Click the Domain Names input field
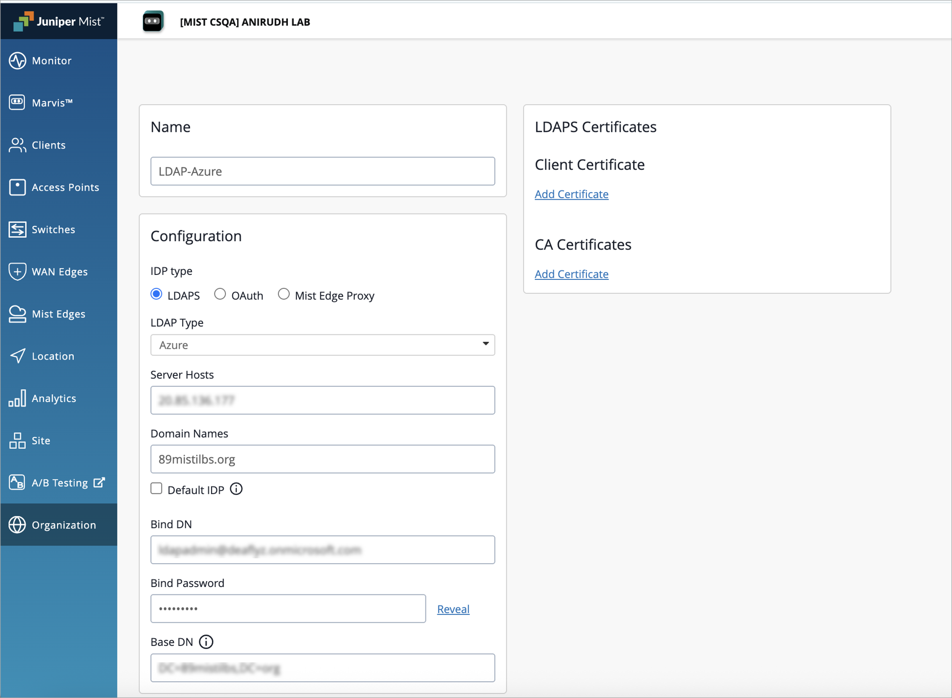The width and height of the screenshot is (952, 698). coord(322,459)
